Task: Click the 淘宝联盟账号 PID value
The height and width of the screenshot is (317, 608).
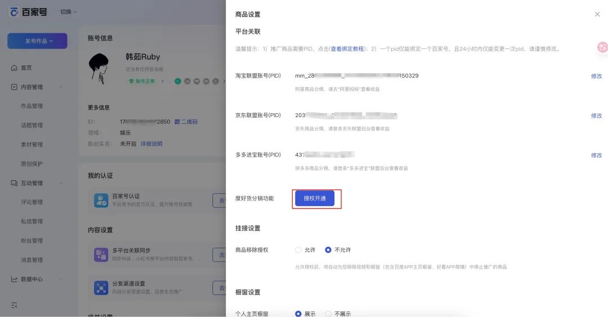Action: [357, 75]
